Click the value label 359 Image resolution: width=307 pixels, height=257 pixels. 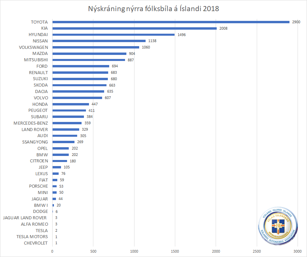pyautogui.click(x=88, y=123)
